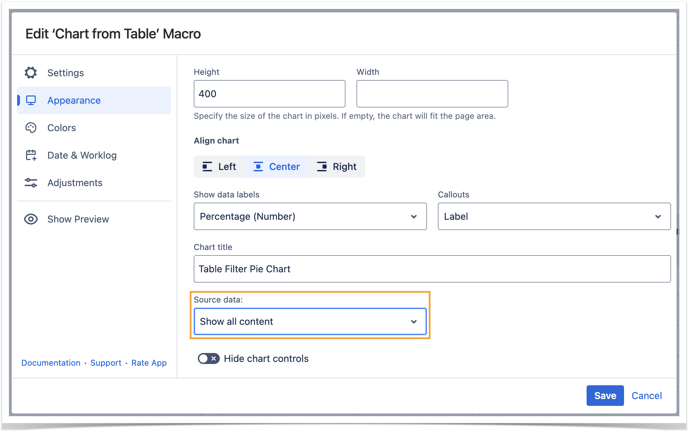Click the Settings gear icon

tap(31, 73)
